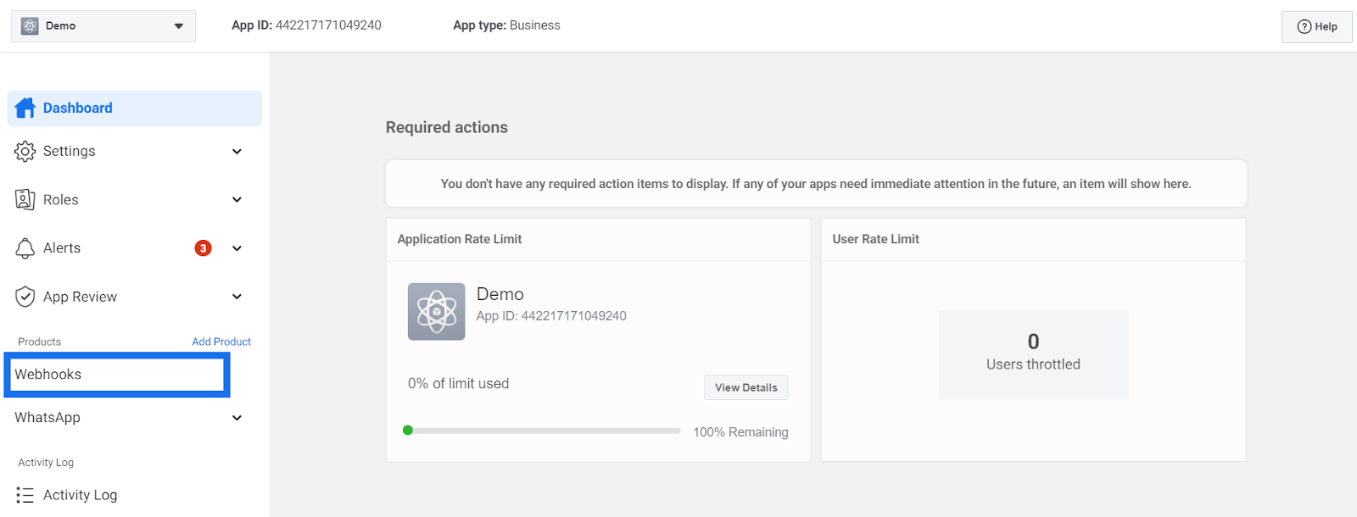Select Alerts in the sidebar

click(x=62, y=248)
